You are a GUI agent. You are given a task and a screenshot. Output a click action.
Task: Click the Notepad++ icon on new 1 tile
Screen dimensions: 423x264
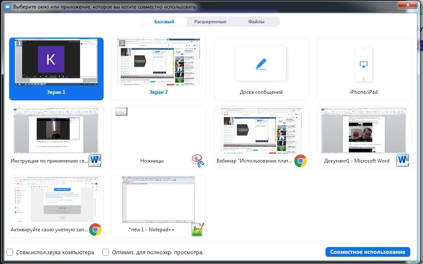(198, 229)
